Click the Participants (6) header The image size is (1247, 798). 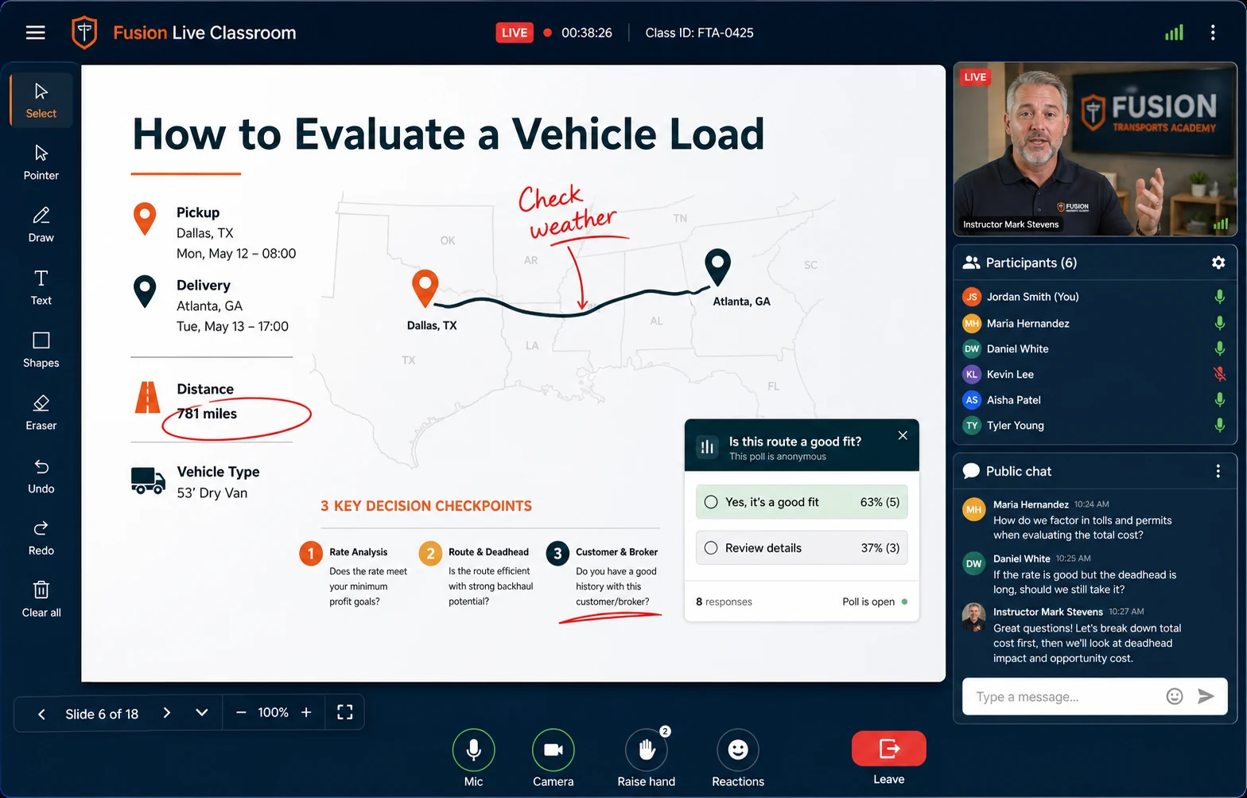(1031, 263)
